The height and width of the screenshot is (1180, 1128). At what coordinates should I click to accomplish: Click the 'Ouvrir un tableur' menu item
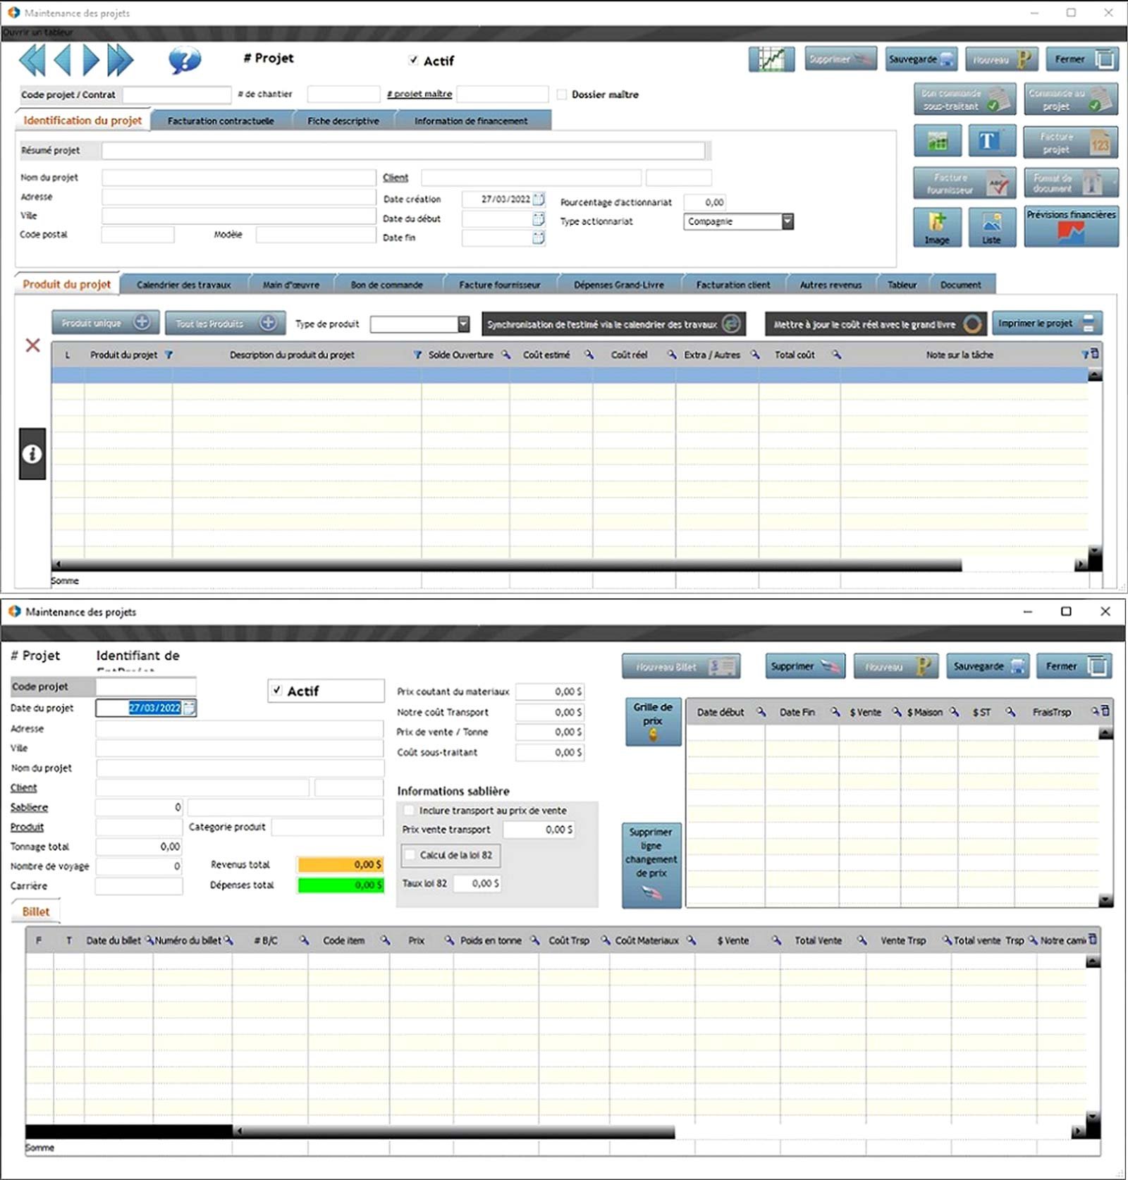[38, 32]
